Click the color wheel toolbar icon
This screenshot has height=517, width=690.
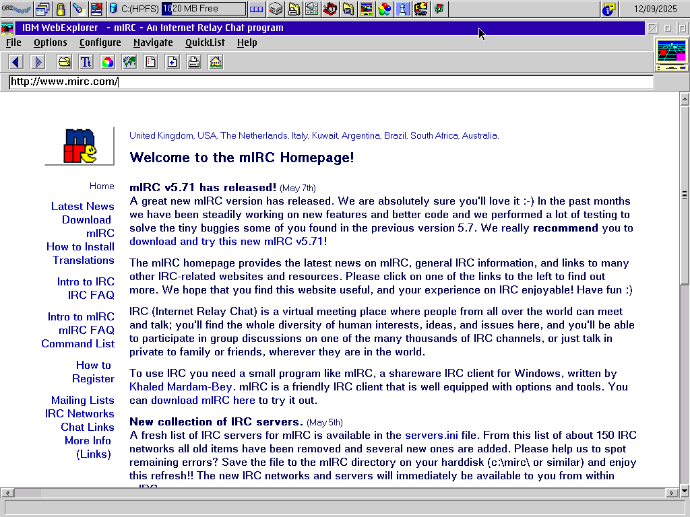108,62
